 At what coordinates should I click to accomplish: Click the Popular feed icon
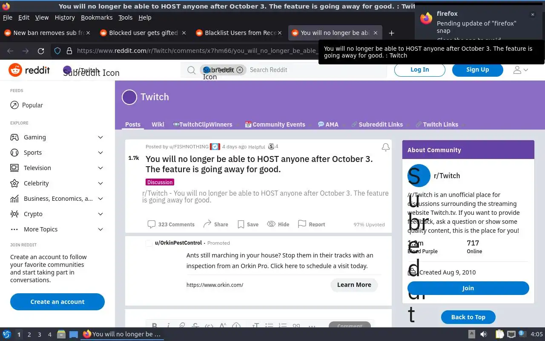coord(14,105)
